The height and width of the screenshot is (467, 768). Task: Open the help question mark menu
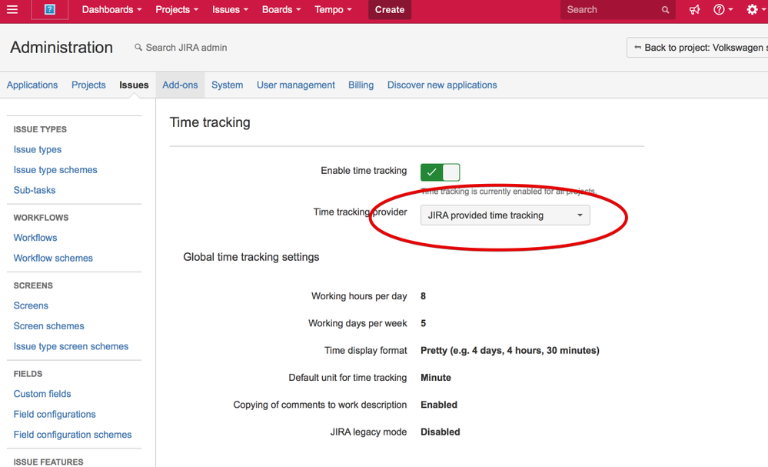coord(723,10)
